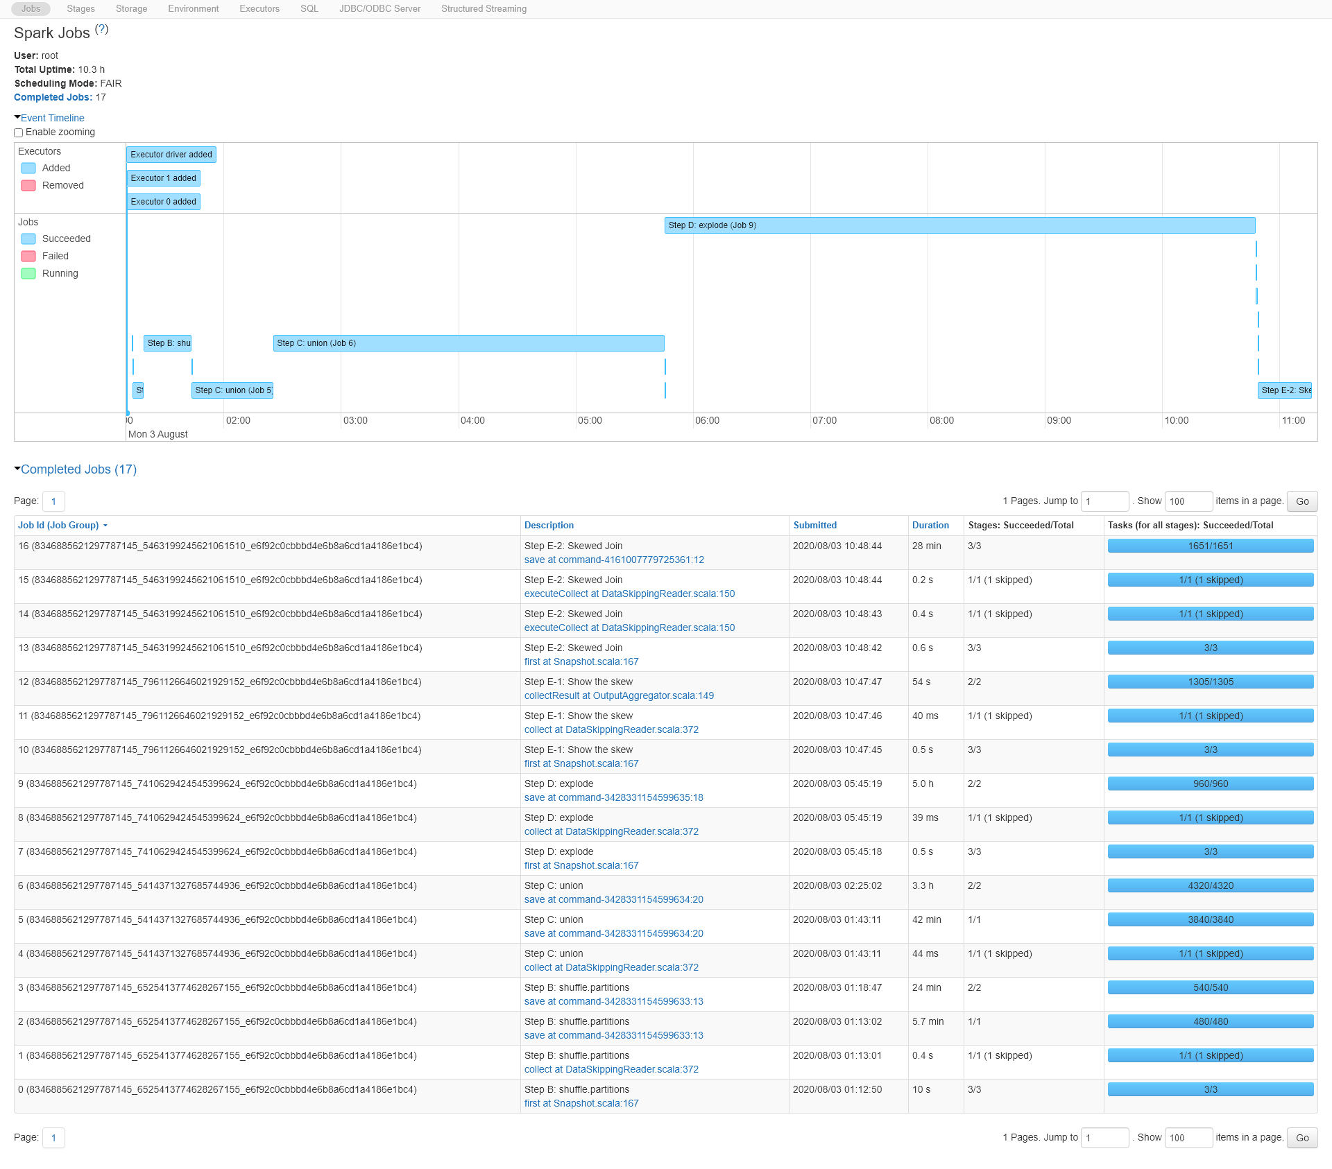Open the Environment tab

click(x=194, y=9)
